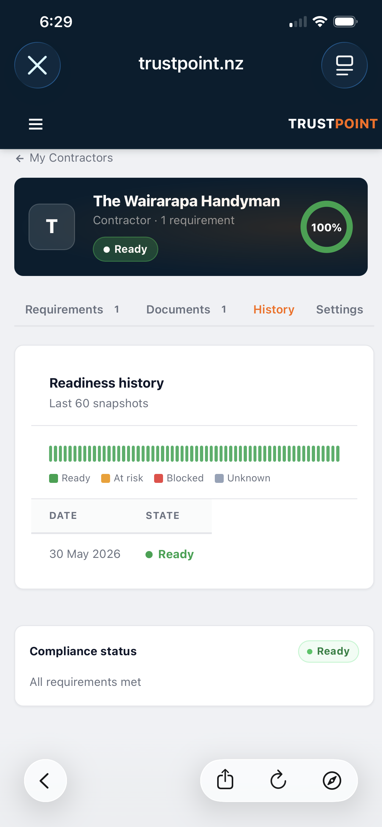Tap the share icon in the bottom toolbar
Screen dimensions: 382x827
pos(225,779)
